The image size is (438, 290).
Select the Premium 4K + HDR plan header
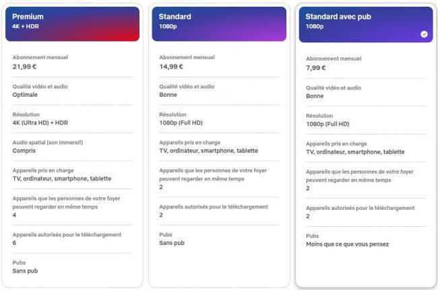(72, 24)
